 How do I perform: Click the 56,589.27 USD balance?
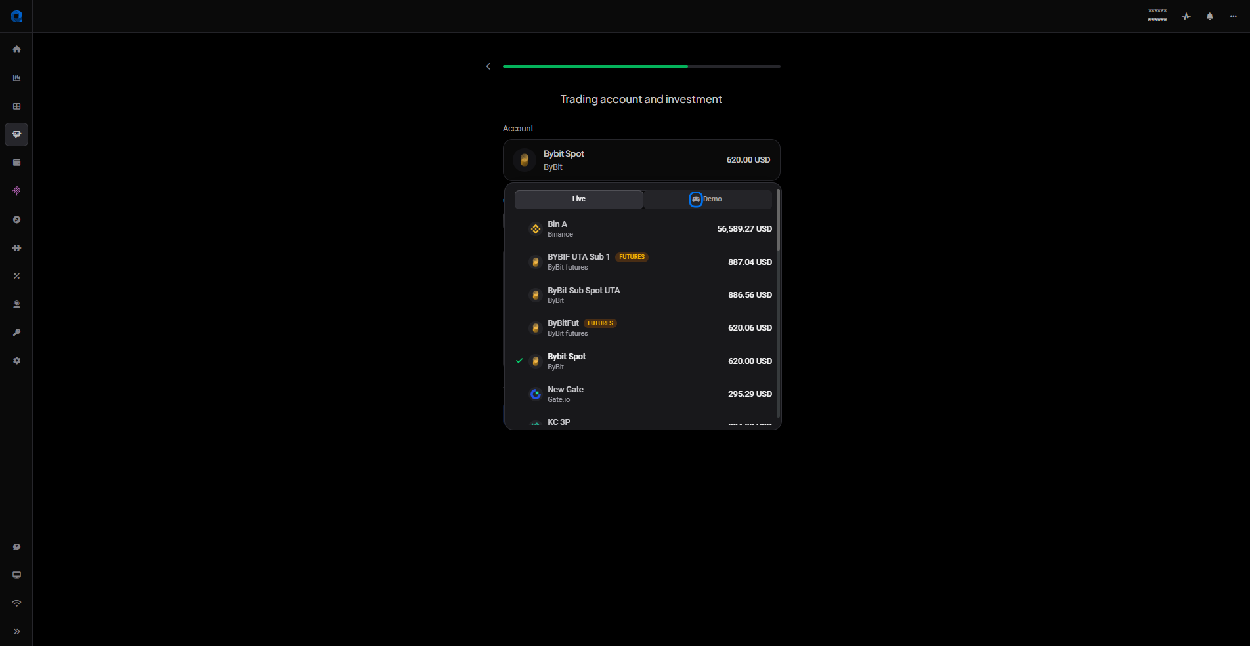744,229
